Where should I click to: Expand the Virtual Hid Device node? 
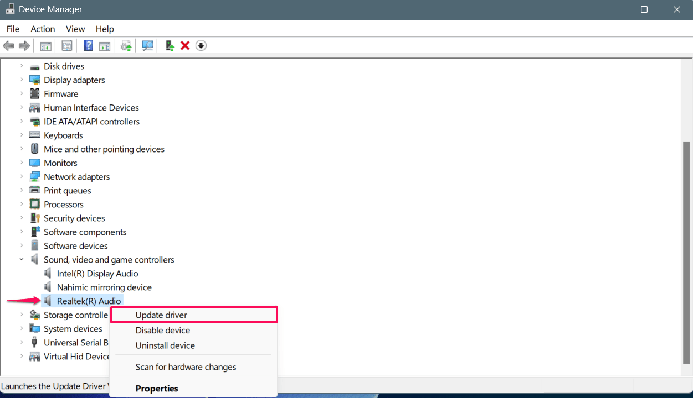22,357
